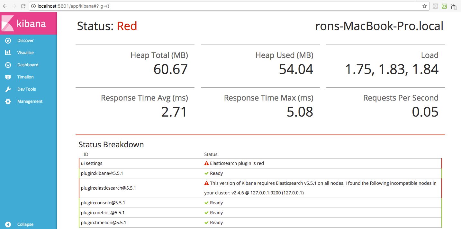
Task: Click the Collapse arrow icon in sidebar
Action: pyautogui.click(x=8, y=225)
